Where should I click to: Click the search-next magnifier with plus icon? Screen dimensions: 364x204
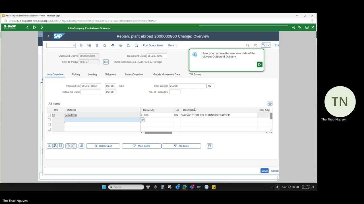(255, 45)
